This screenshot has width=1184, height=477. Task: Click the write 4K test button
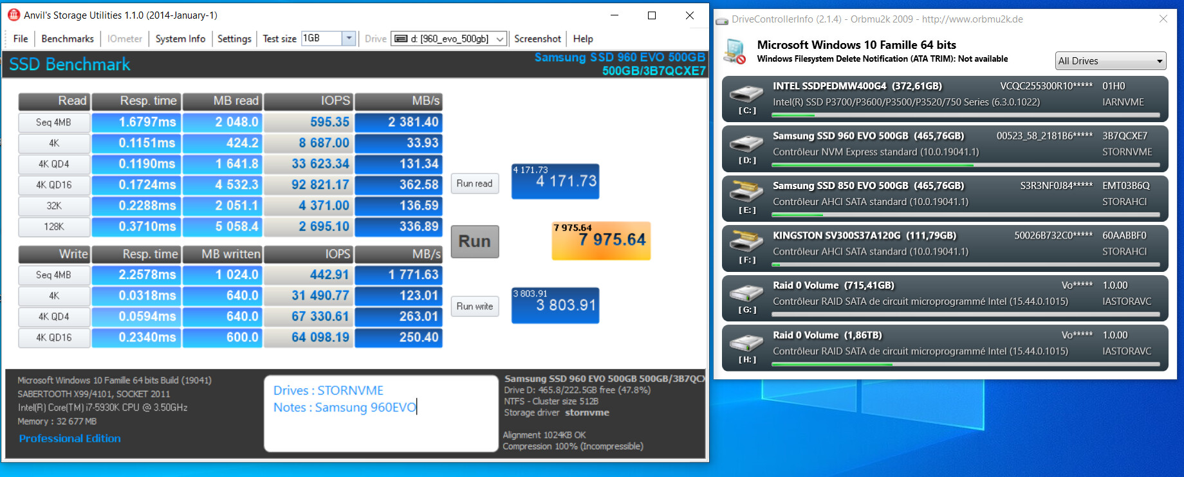[54, 296]
